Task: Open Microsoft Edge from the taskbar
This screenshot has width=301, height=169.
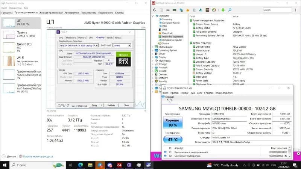Action: click(x=81, y=165)
